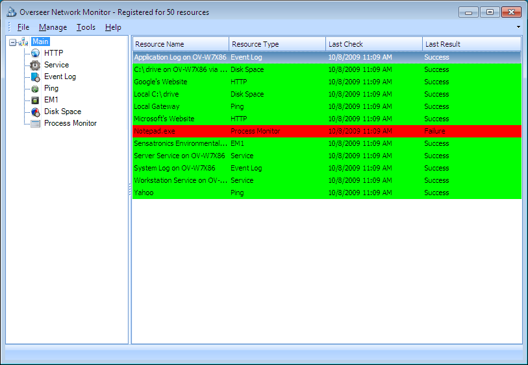Click the Main network icon in tree
This screenshot has width=528, height=365.
click(23, 42)
